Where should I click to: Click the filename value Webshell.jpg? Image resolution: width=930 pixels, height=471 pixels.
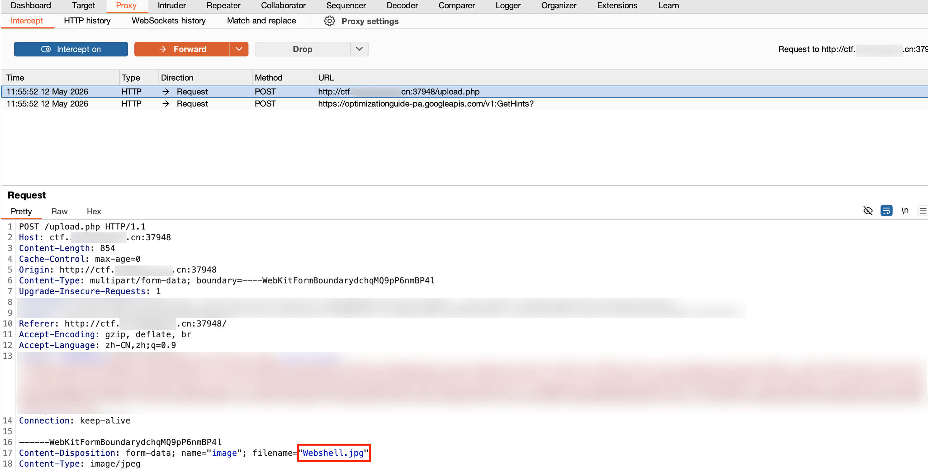pyautogui.click(x=333, y=453)
